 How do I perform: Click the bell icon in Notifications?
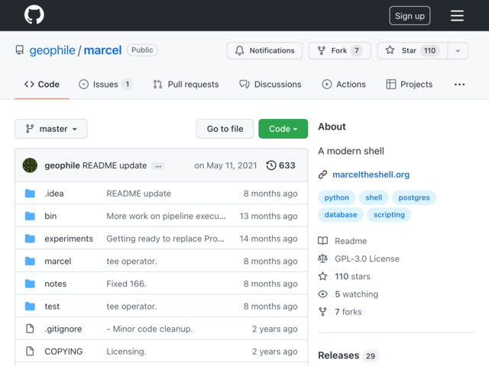(x=239, y=50)
